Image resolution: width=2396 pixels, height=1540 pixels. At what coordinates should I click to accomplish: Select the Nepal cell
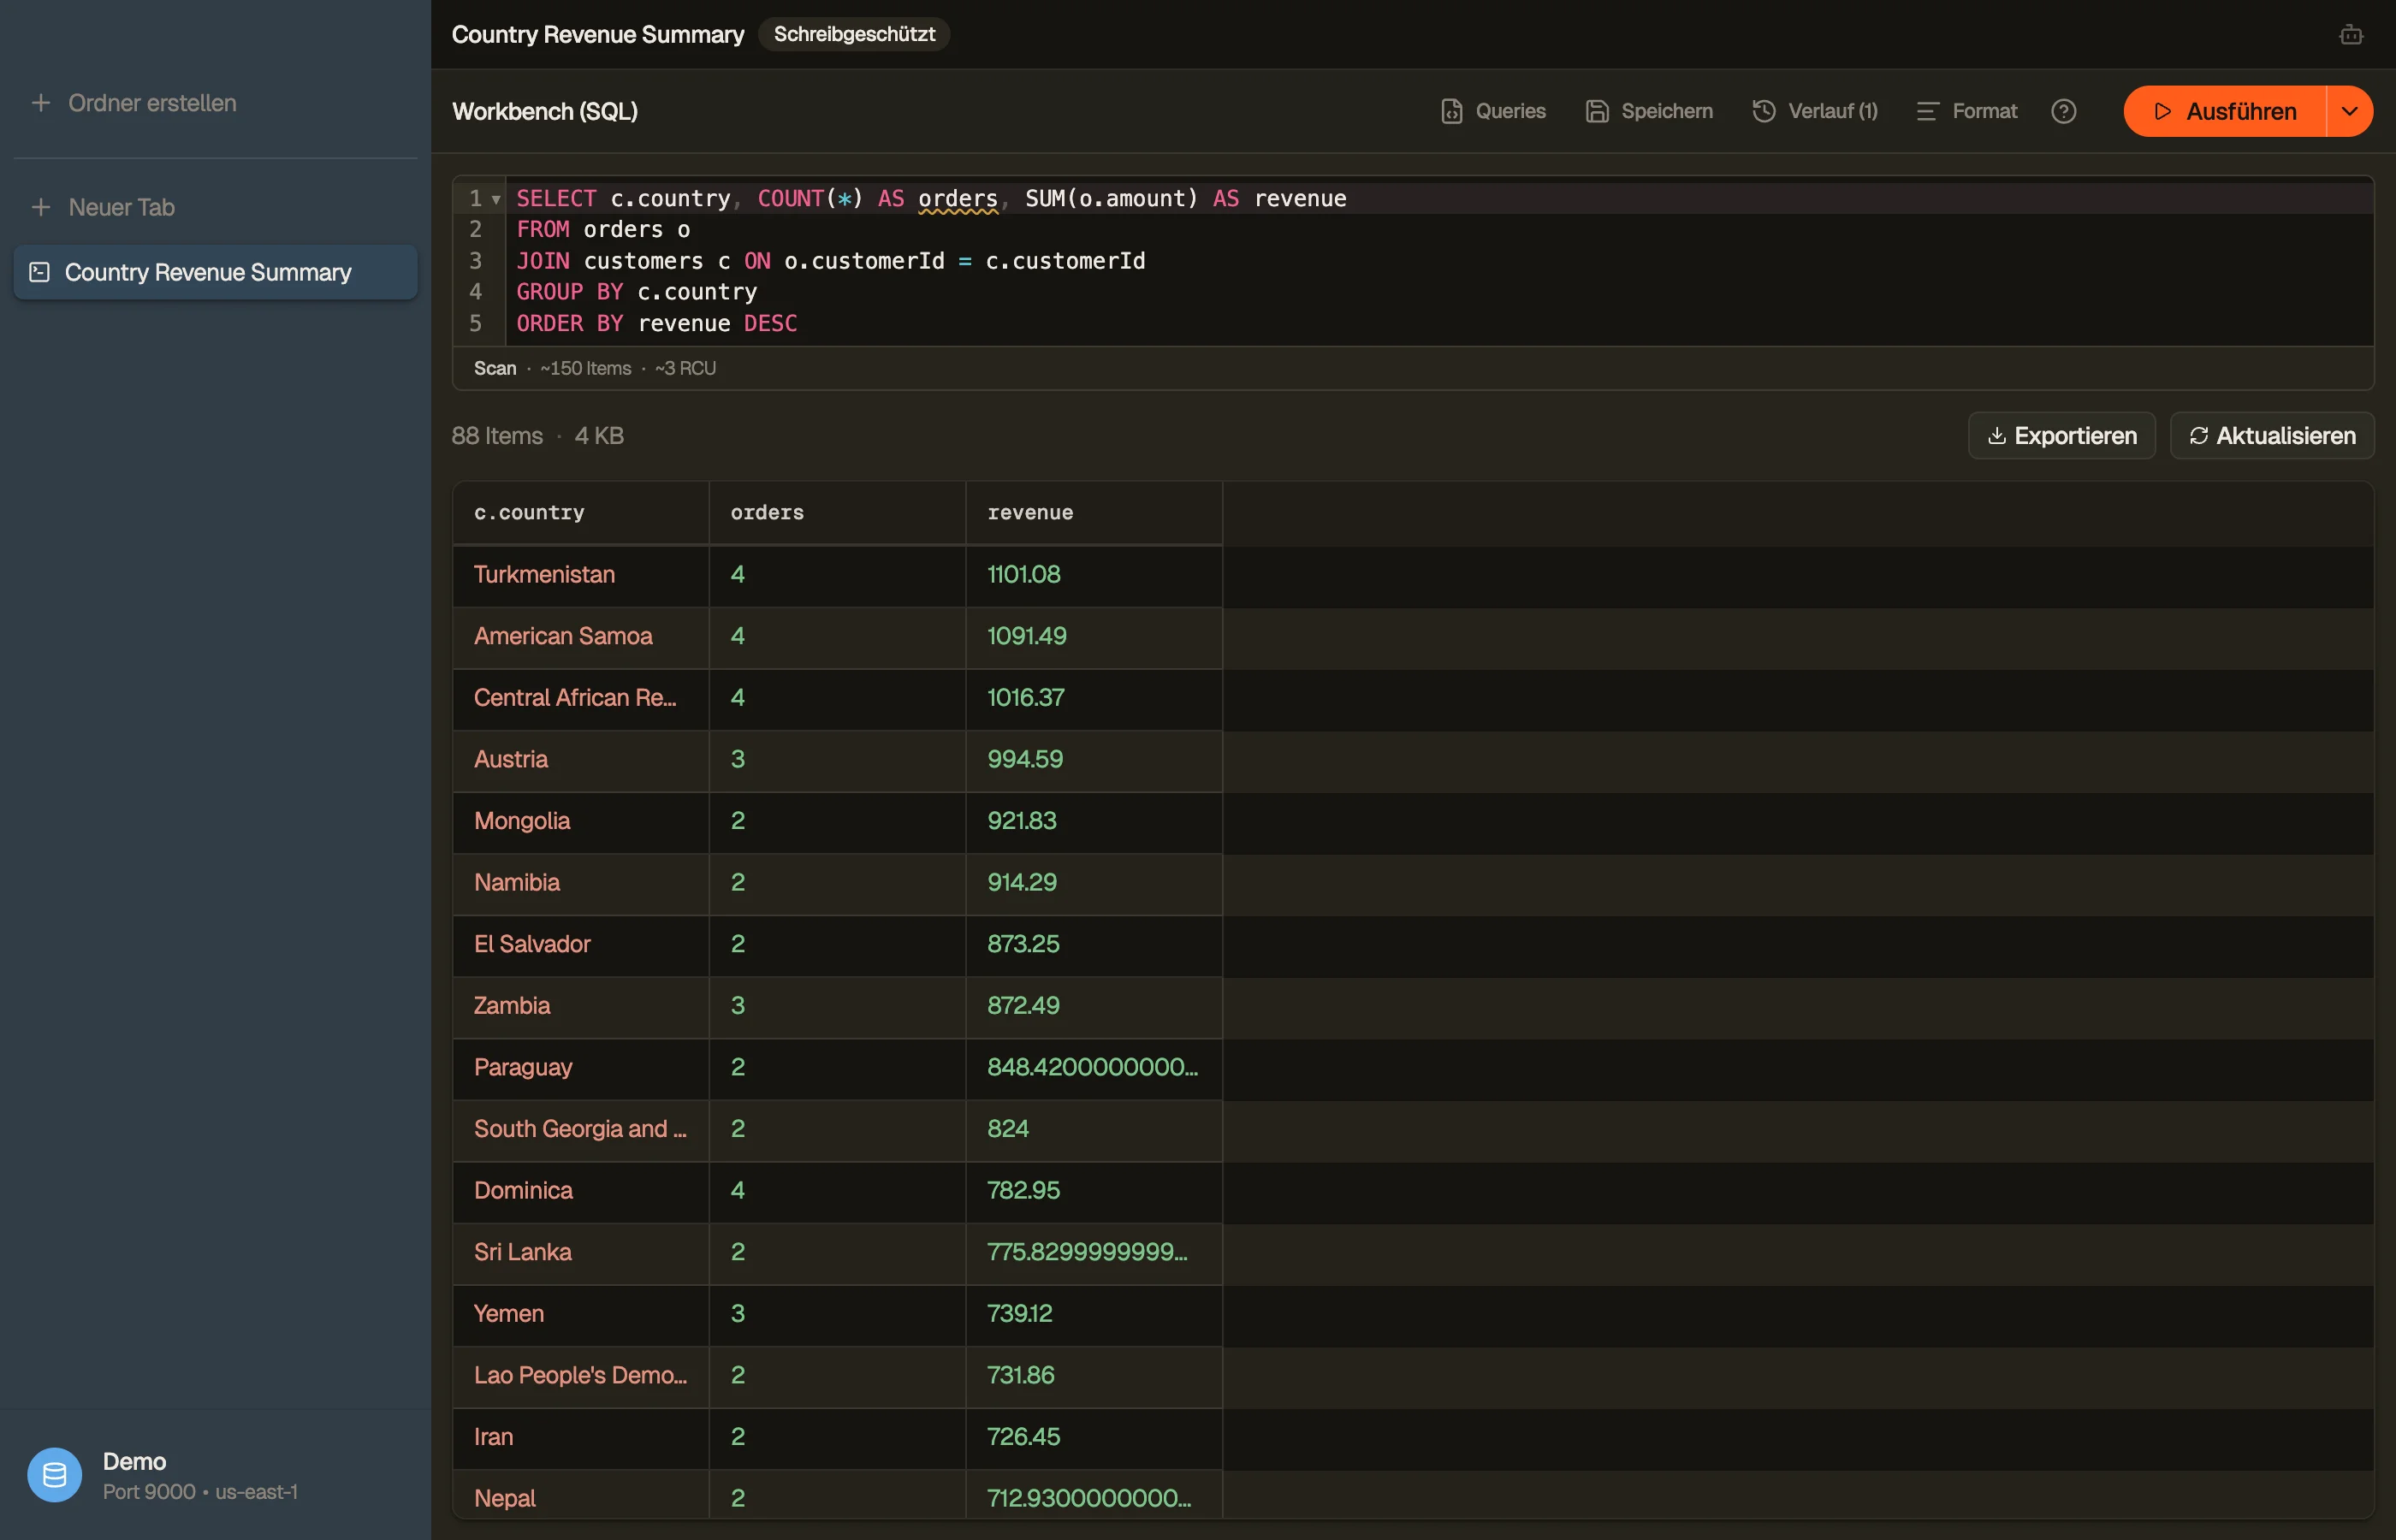point(581,1496)
